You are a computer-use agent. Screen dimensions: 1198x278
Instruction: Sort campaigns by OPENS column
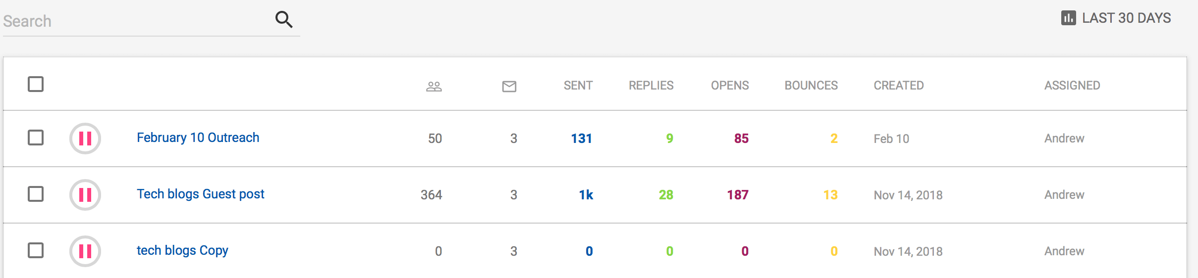click(x=729, y=86)
